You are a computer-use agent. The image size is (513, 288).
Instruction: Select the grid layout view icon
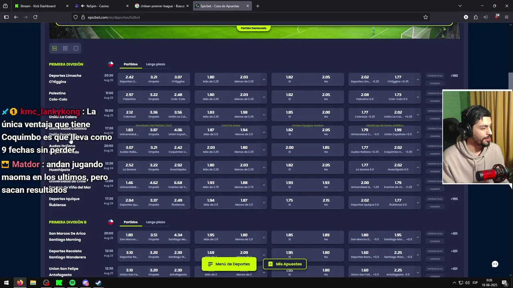click(65, 48)
